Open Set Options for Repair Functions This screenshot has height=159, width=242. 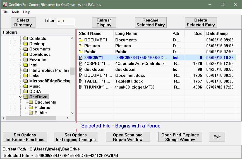click(x=25, y=137)
